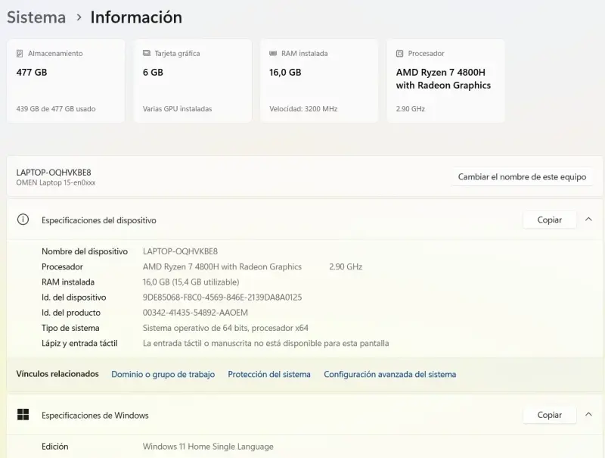
Task: Click the Procesador chip icon
Action: pos(400,53)
